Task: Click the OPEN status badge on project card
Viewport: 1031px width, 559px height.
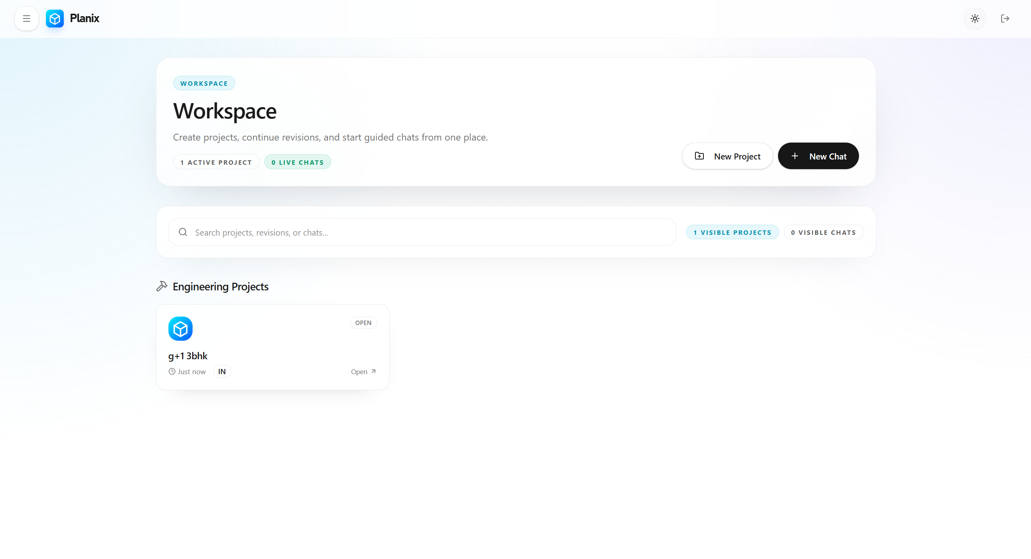Action: (363, 323)
